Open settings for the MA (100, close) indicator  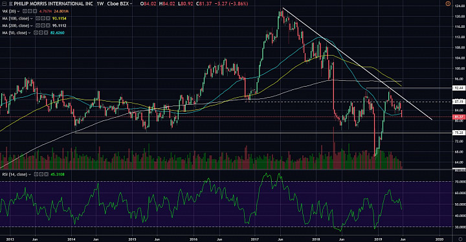tap(43, 18)
